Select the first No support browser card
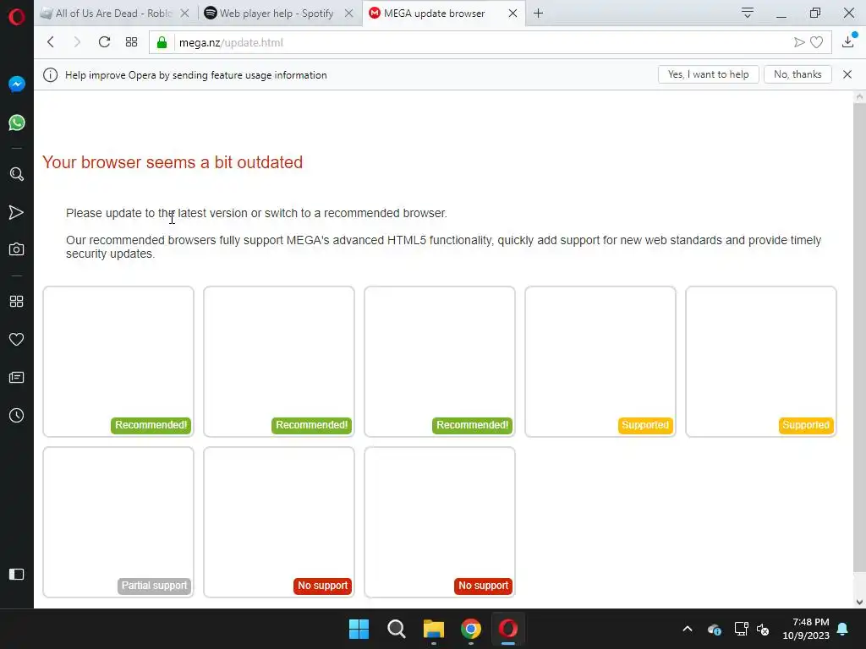The height and width of the screenshot is (649, 866). [x=279, y=522]
